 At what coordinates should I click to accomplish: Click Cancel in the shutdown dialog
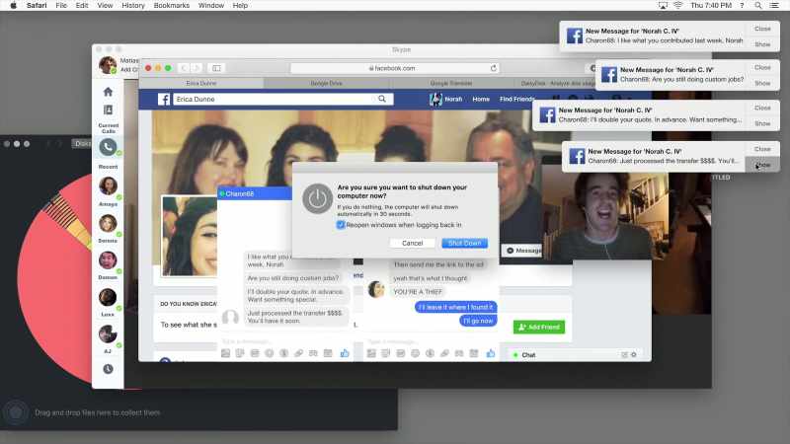pos(412,243)
